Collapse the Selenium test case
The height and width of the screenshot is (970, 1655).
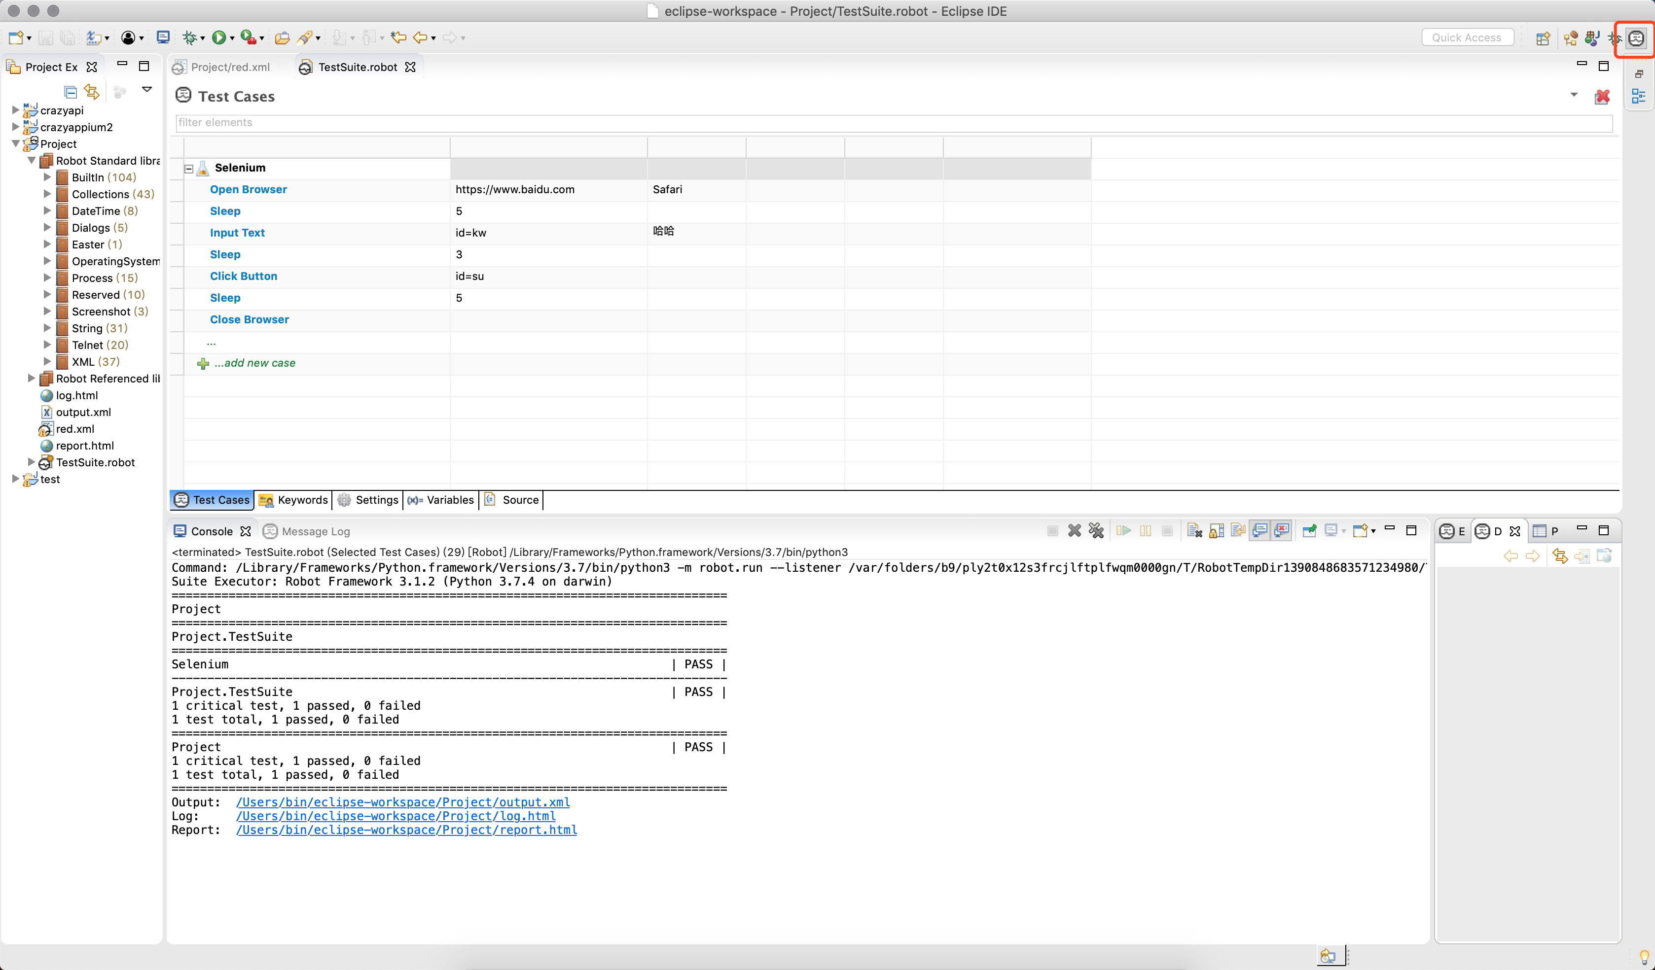tap(189, 169)
